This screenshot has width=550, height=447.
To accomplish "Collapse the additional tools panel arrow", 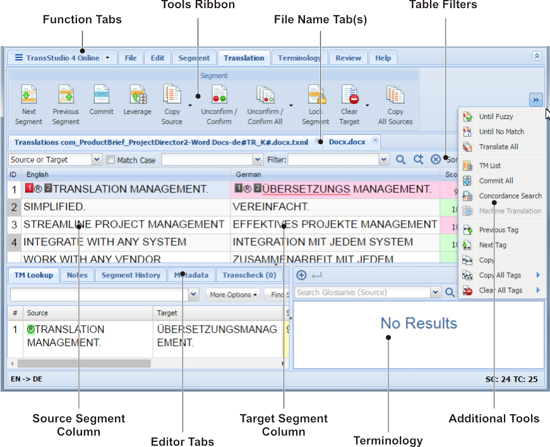I will coord(535,100).
